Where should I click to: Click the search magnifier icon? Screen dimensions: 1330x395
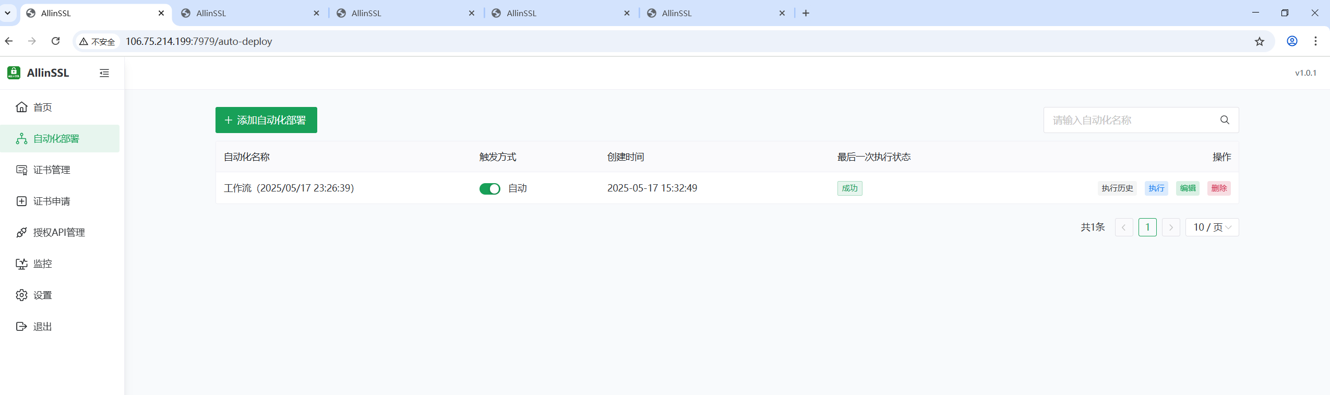coord(1225,120)
